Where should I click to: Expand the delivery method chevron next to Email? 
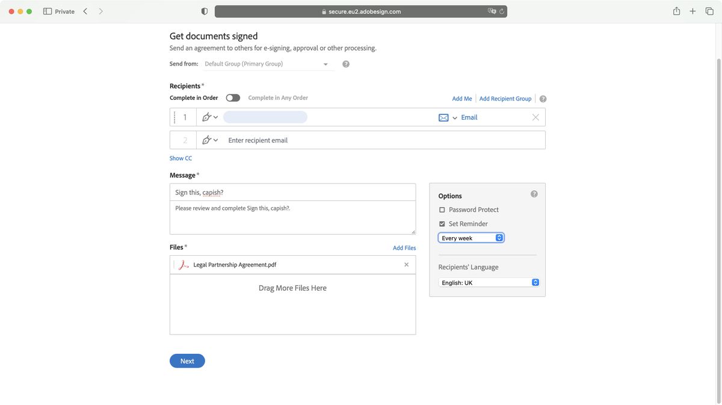[454, 117]
